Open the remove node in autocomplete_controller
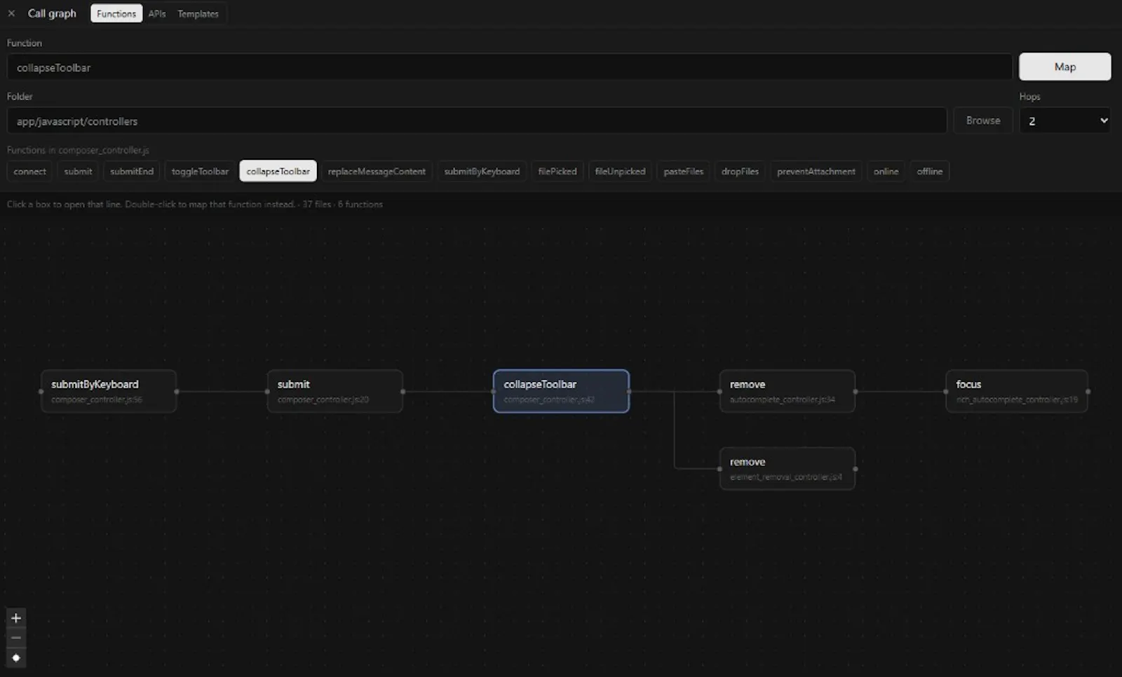1122x677 pixels. click(787, 391)
